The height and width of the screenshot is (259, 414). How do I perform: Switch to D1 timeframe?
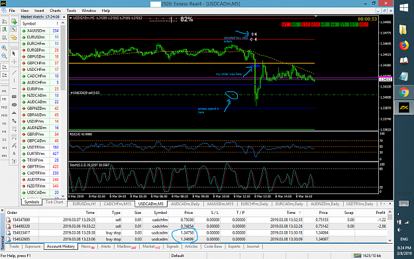point(4,140)
